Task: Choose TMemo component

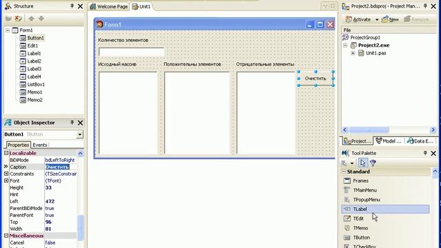Action: coord(386,228)
